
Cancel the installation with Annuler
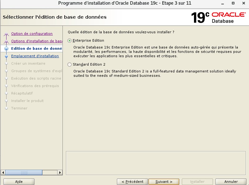point(231,182)
